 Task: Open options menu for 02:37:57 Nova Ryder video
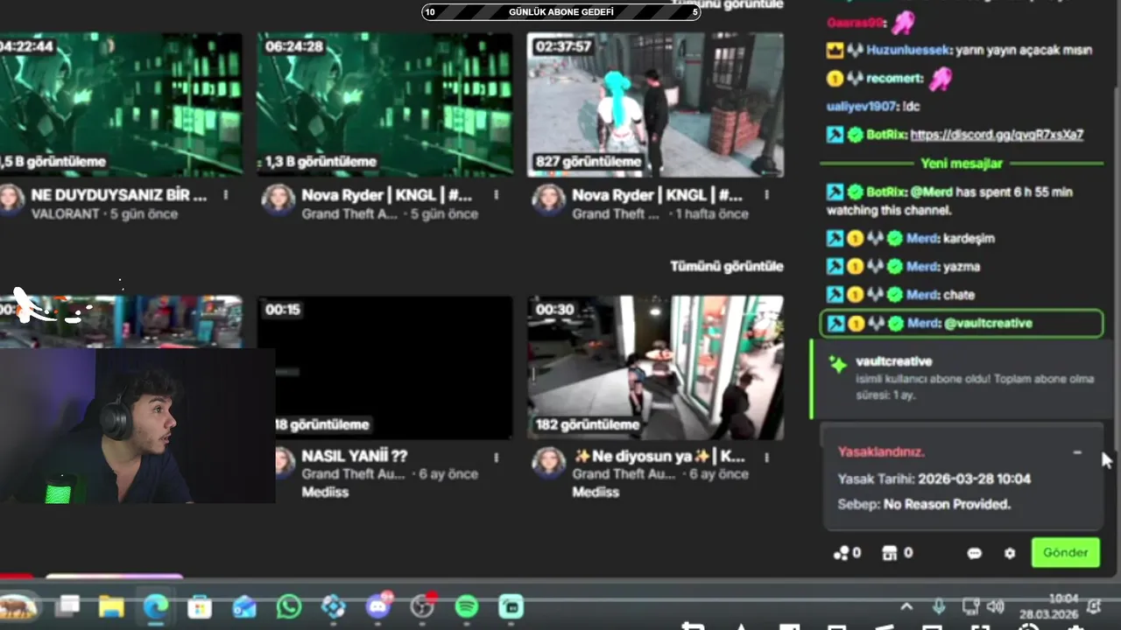pyautogui.click(x=766, y=195)
